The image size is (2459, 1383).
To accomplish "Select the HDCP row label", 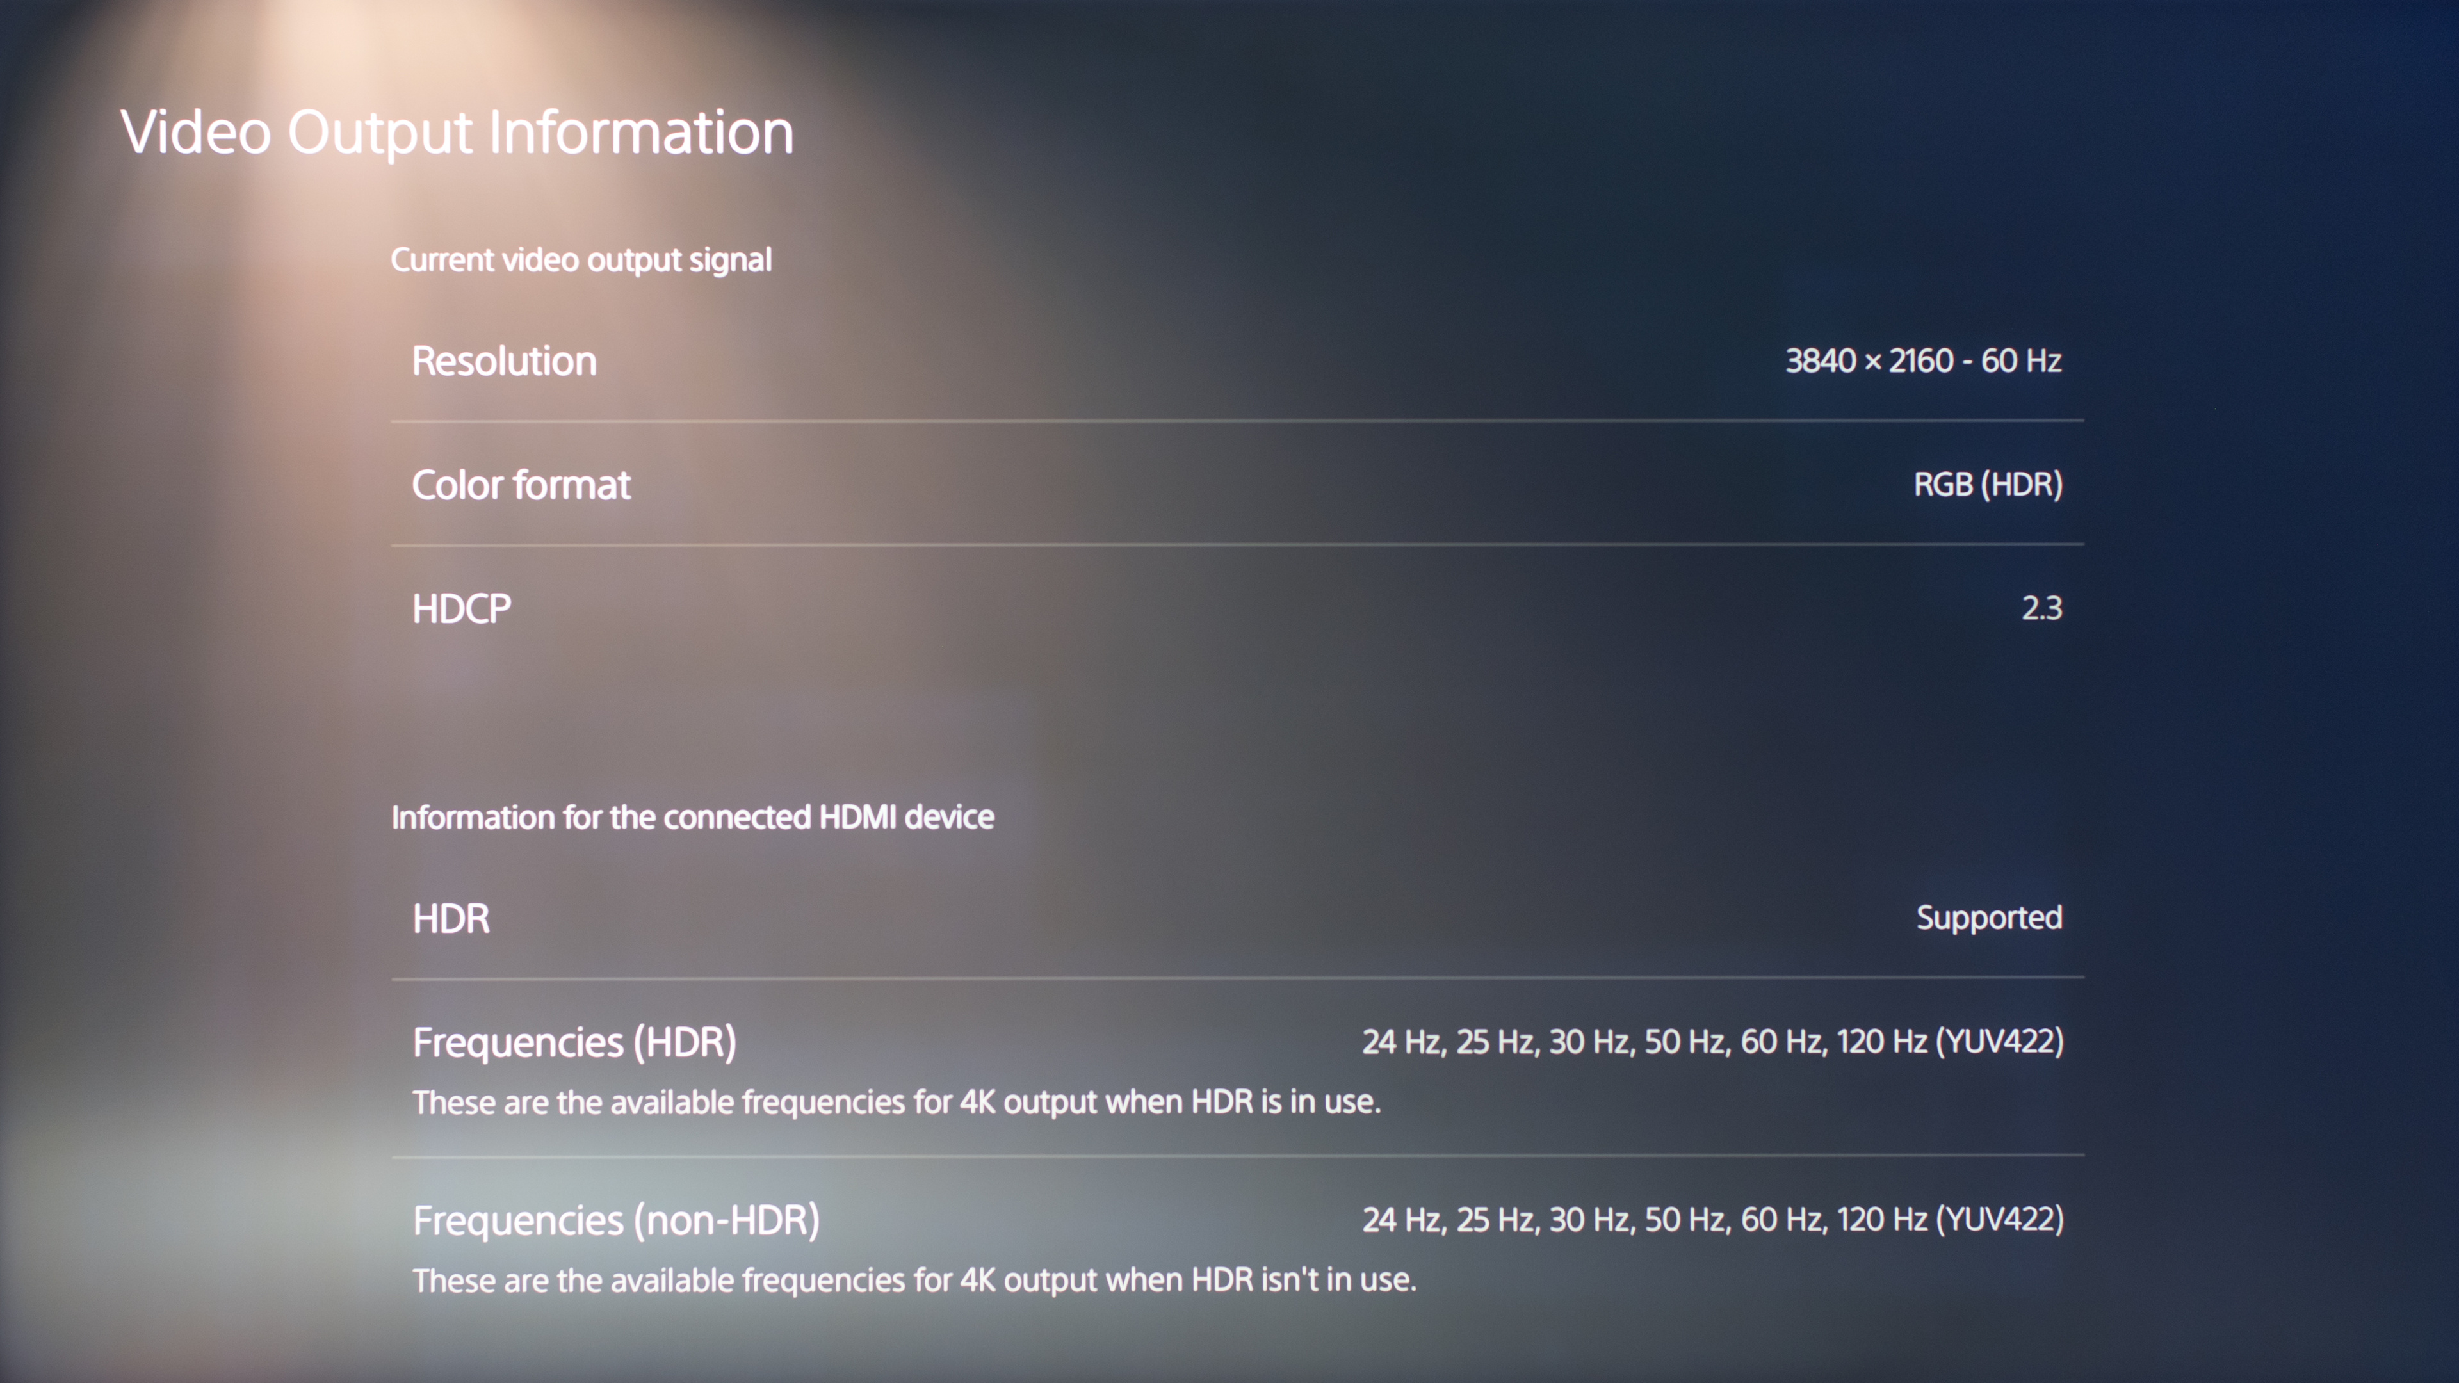I will click(462, 609).
